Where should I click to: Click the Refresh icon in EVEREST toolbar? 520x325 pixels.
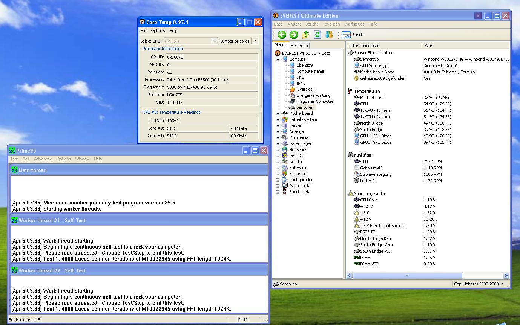coord(317,35)
